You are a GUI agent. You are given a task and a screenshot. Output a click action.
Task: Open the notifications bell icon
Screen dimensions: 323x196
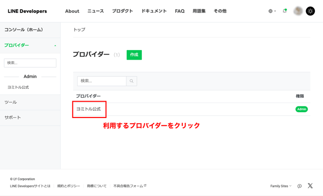point(285,11)
